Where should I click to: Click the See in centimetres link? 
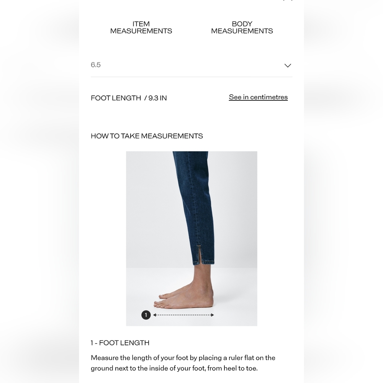point(258,97)
